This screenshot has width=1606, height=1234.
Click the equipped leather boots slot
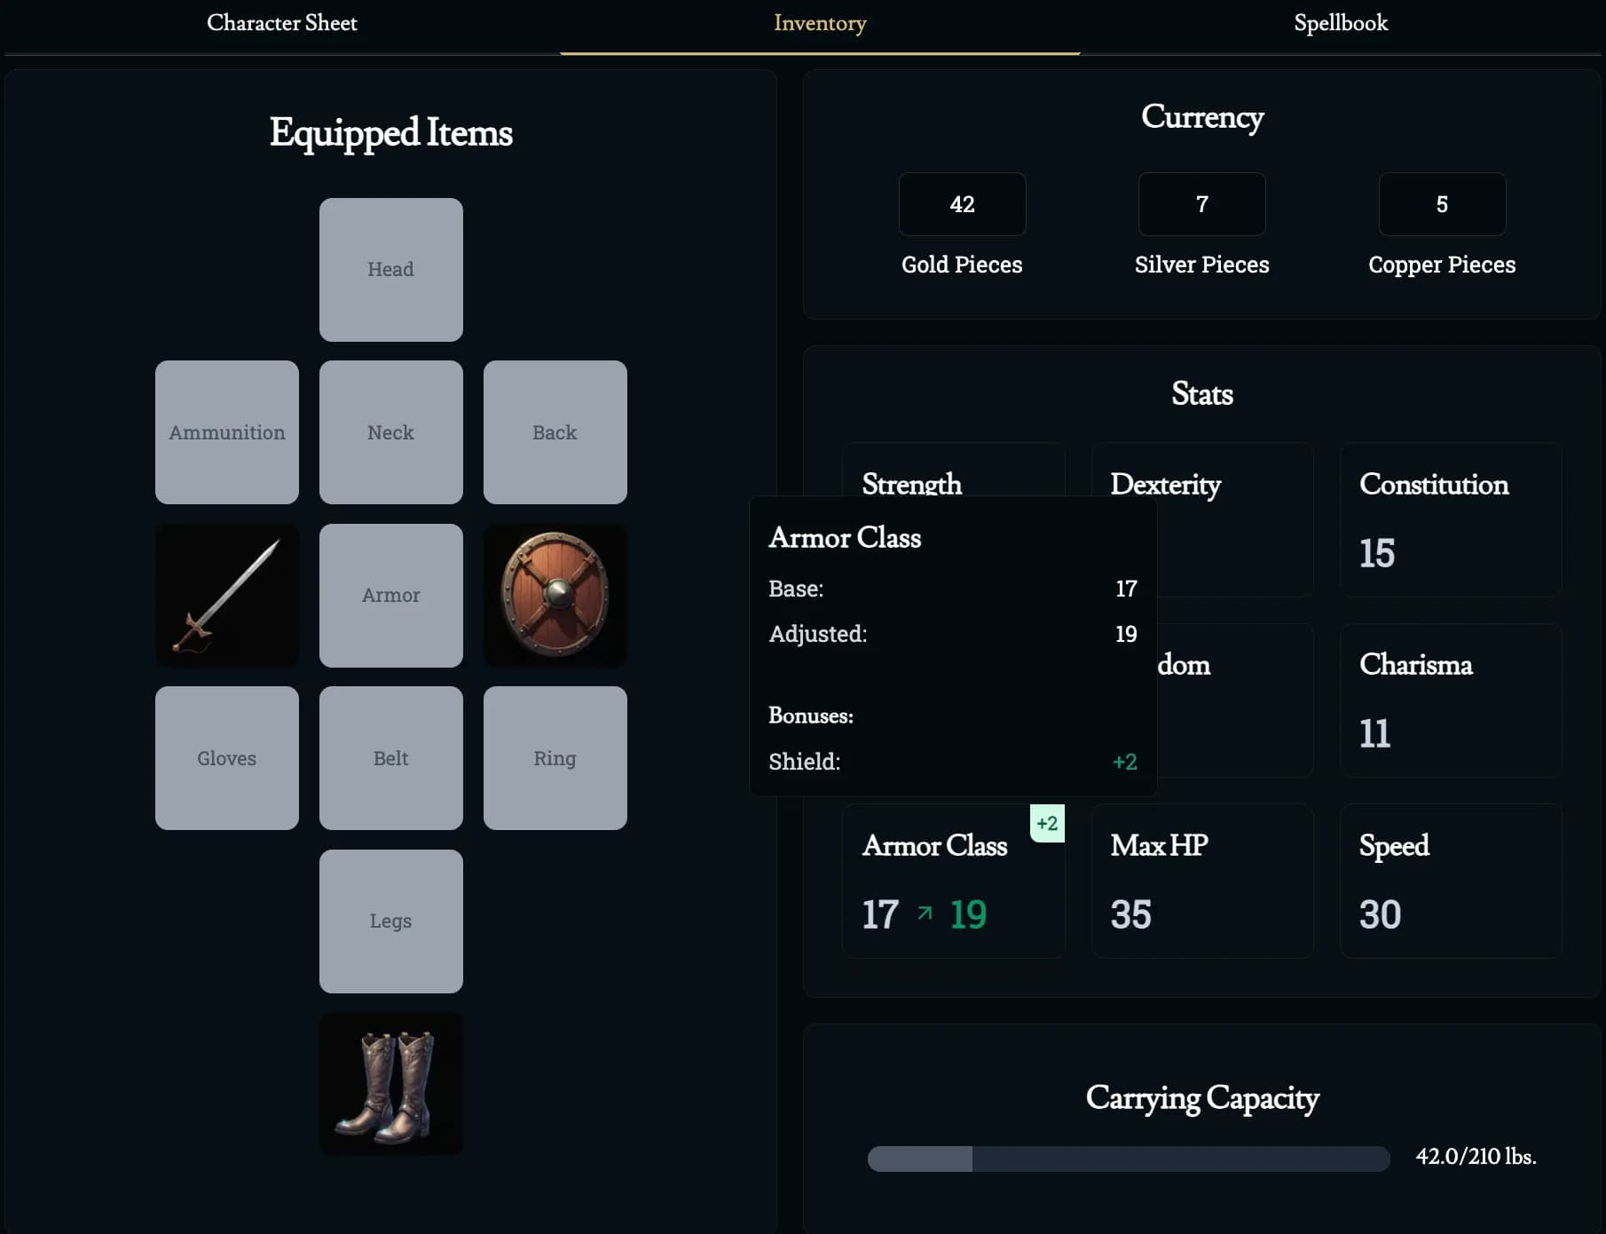click(x=391, y=1084)
